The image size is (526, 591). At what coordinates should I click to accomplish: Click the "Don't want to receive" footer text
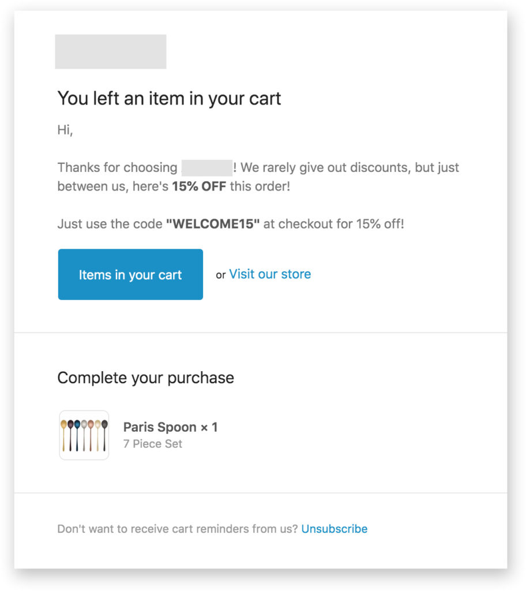pos(177,529)
